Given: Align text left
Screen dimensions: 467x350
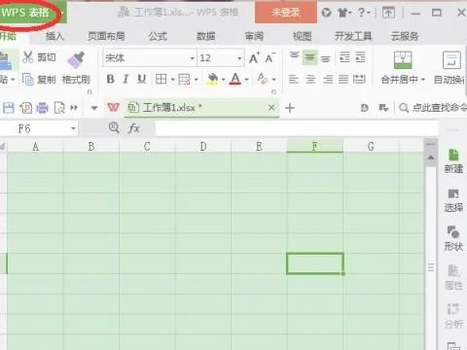Looking at the screenshot, I should point(294,79).
